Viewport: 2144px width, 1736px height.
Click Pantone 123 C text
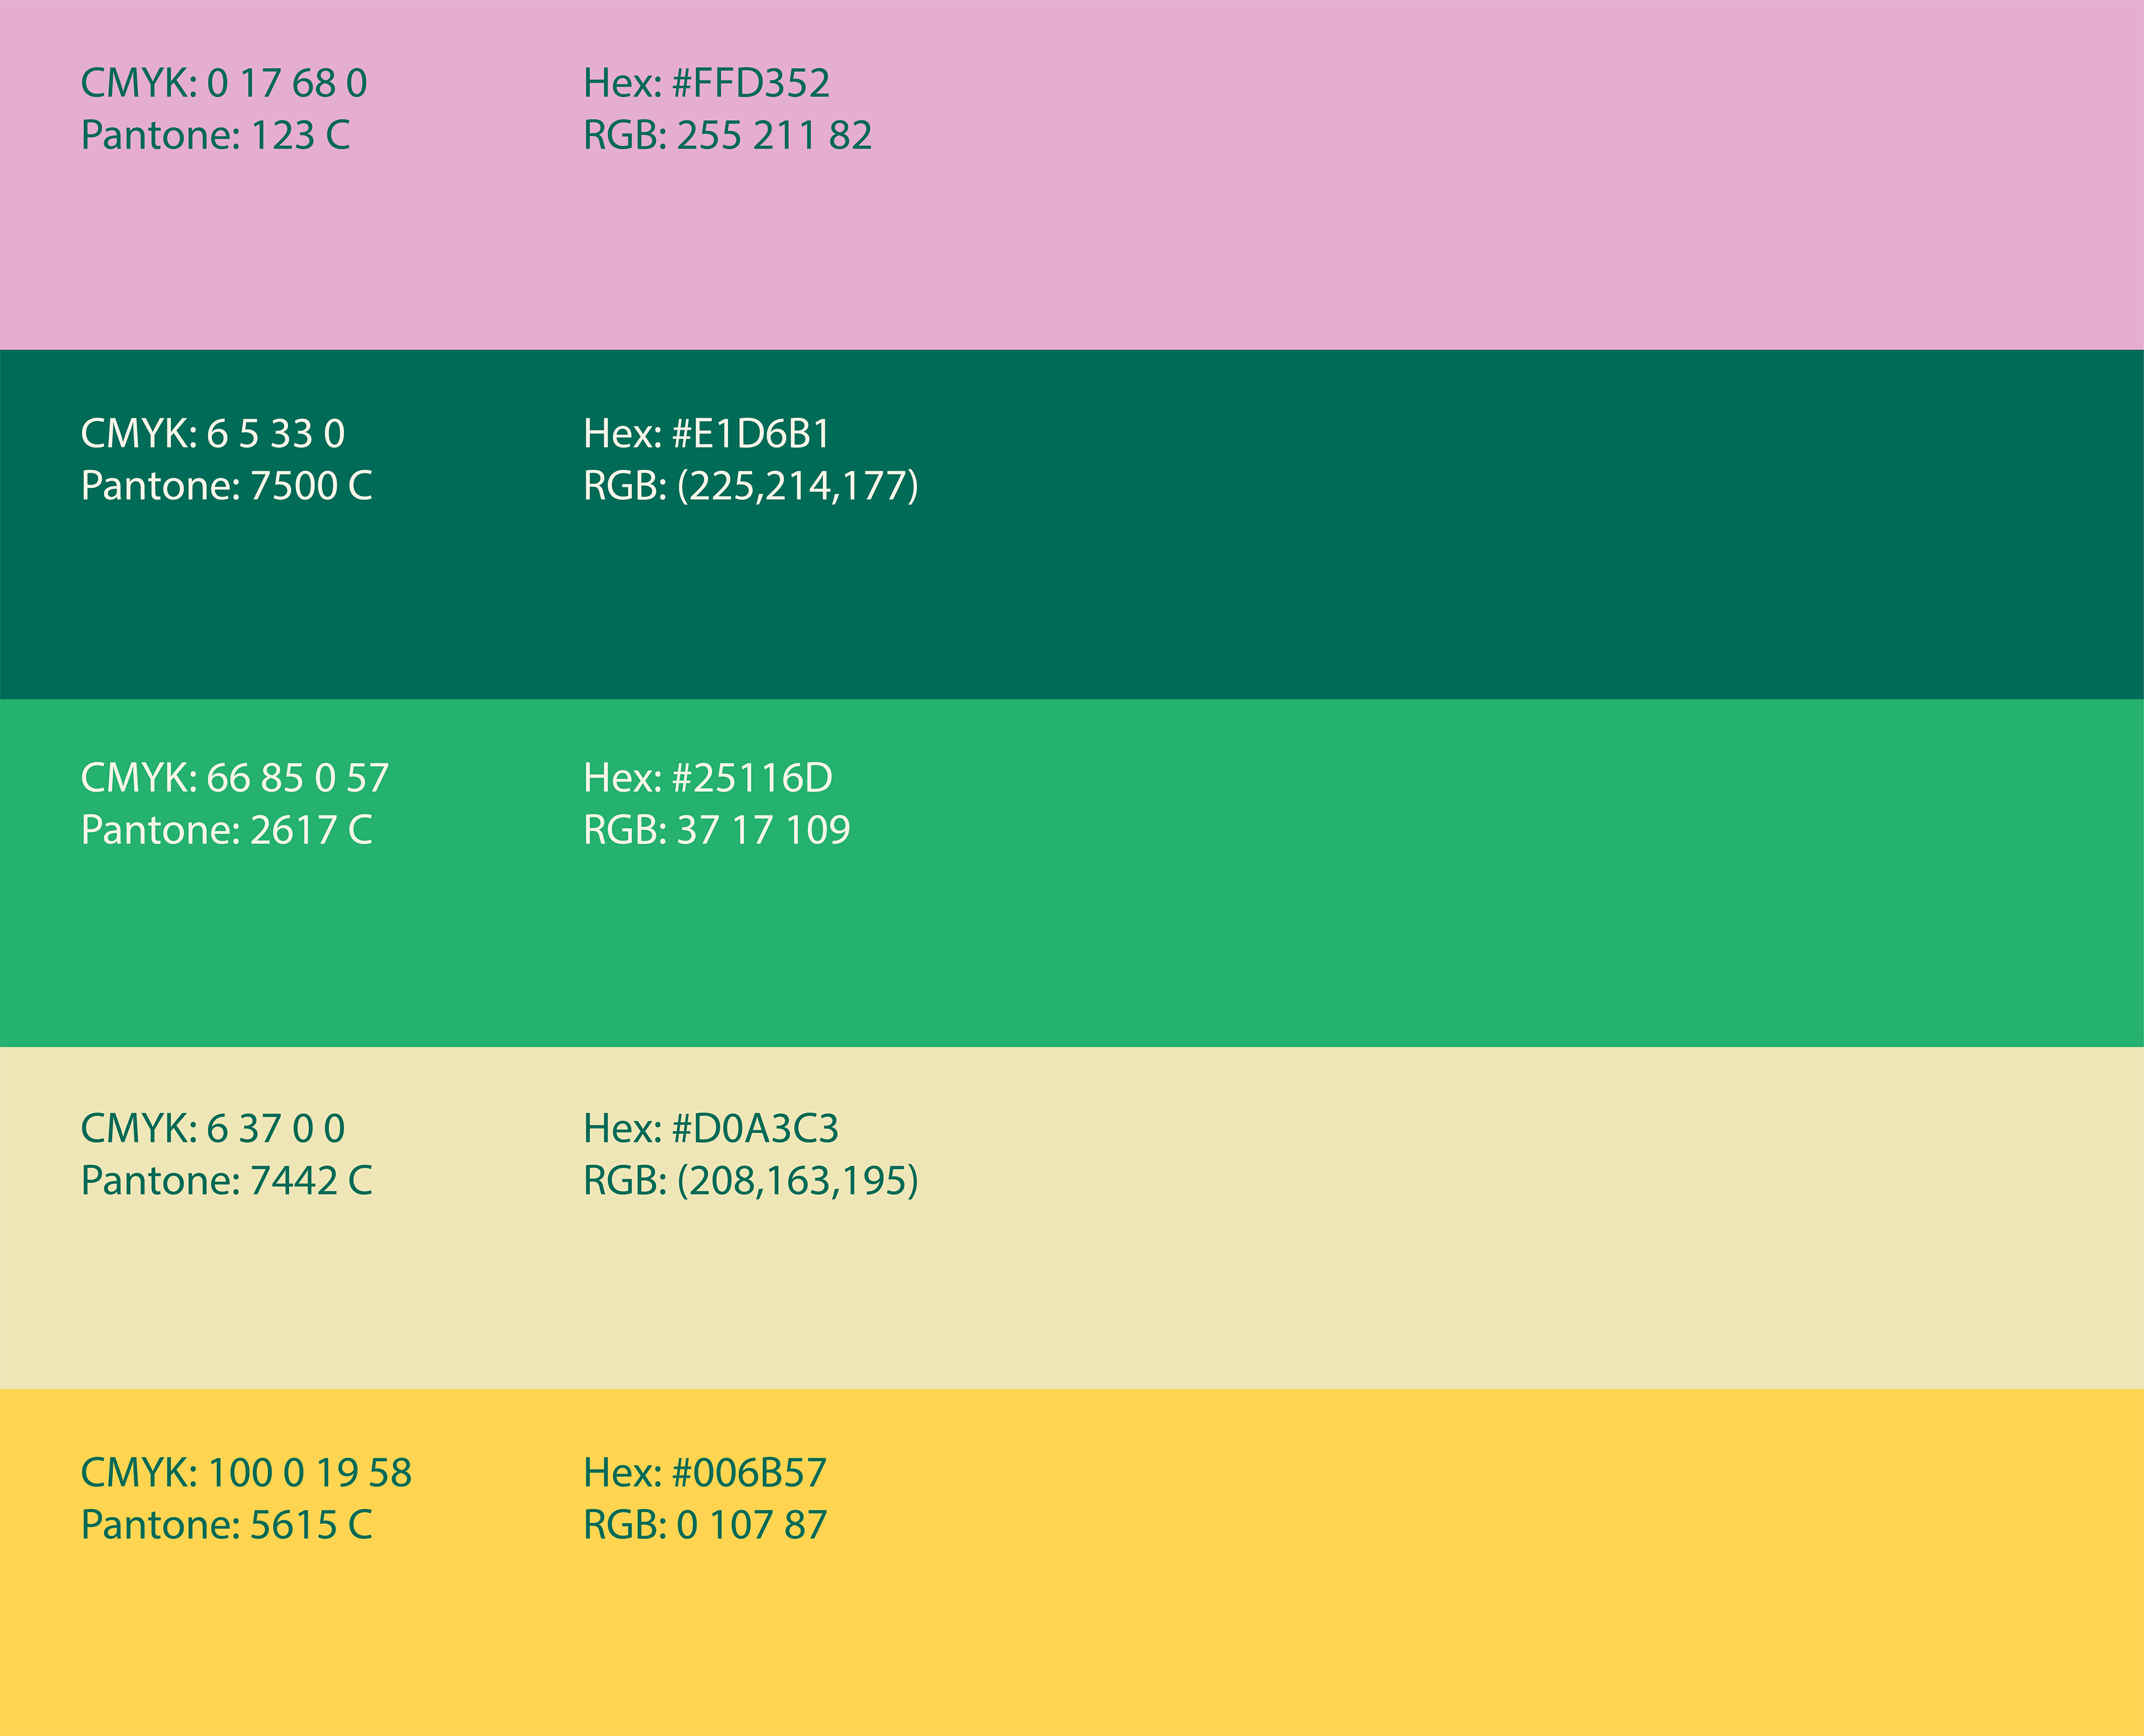click(x=215, y=135)
